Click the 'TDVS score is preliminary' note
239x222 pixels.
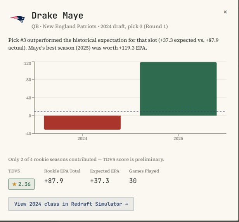tap(86, 160)
